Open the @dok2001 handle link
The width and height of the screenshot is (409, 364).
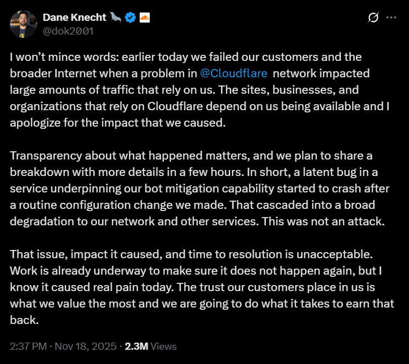(x=68, y=31)
